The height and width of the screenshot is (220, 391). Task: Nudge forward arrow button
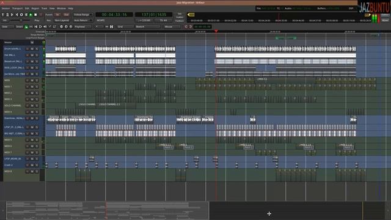tap(191, 27)
